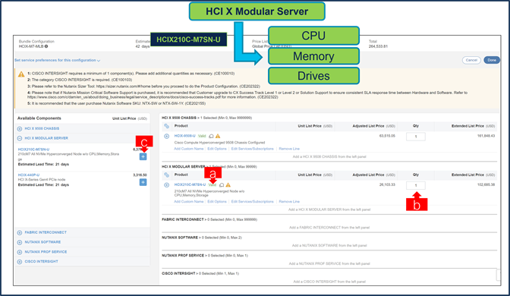Click the warning icon on selected HCIX210C-M7SN-U row
Screen dimensions: 510x296
(x=228, y=184)
